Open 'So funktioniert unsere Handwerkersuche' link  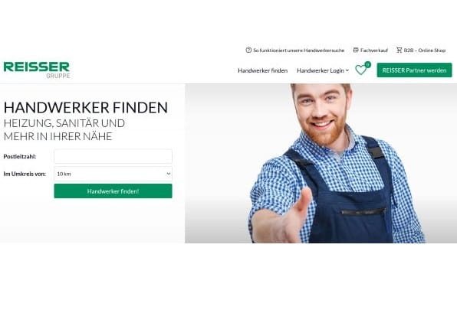click(x=299, y=51)
